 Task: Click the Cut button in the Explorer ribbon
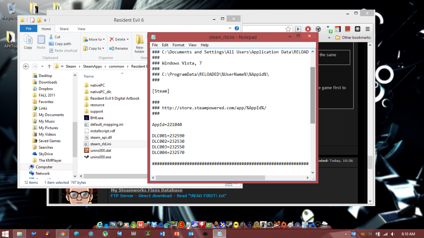[55, 37]
